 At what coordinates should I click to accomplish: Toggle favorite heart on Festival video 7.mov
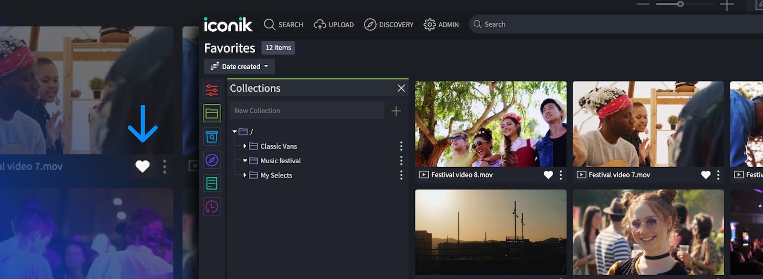pyautogui.click(x=706, y=175)
